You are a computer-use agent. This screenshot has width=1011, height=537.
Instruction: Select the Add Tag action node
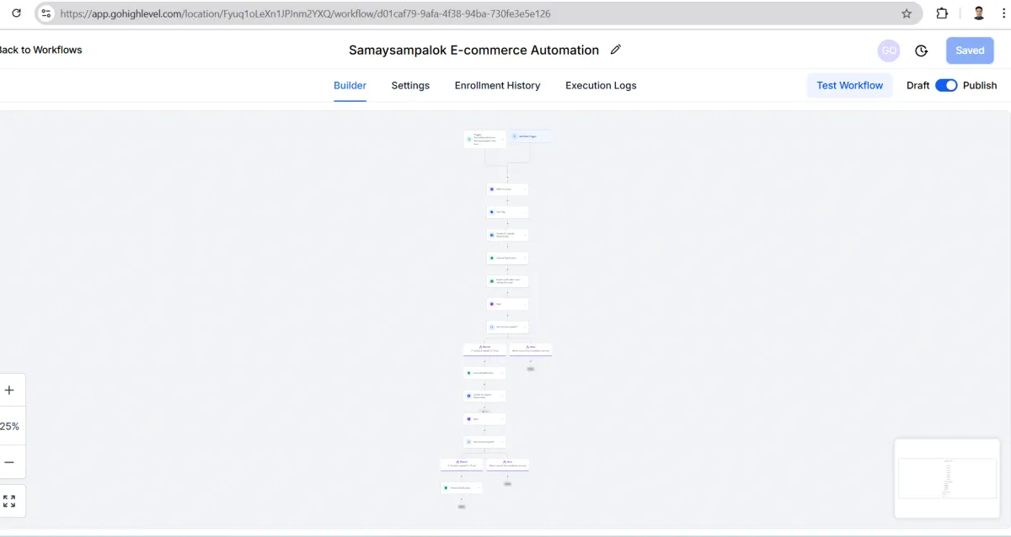tap(505, 211)
